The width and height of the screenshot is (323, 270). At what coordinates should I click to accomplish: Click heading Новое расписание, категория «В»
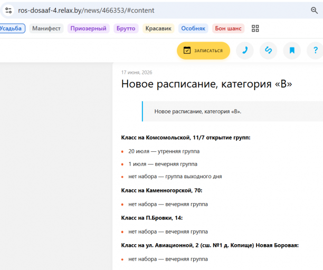point(206,84)
